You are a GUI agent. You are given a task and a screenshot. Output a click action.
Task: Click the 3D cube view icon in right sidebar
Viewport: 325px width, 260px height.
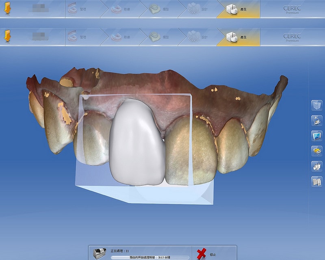click(316, 106)
